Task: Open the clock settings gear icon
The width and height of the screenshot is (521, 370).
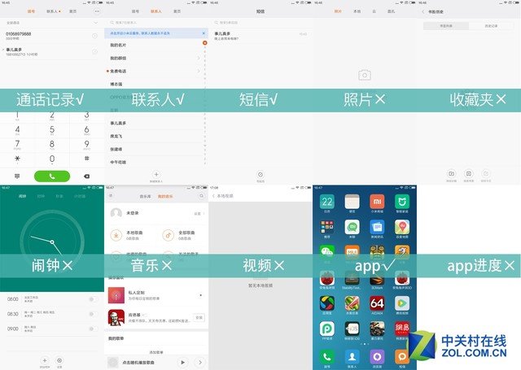Action: 59,360
